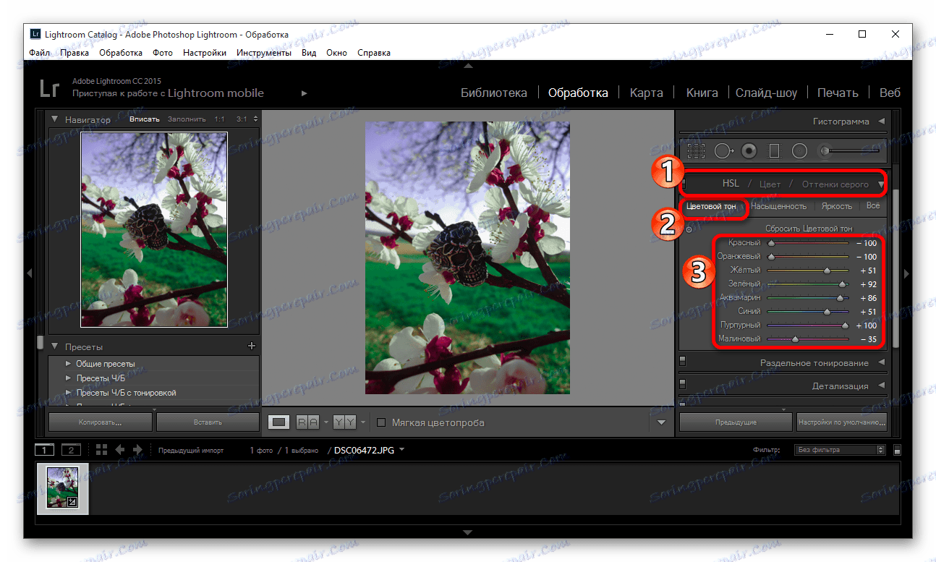Switch to the Библиотека module
The height and width of the screenshot is (562, 936).
tap(494, 93)
